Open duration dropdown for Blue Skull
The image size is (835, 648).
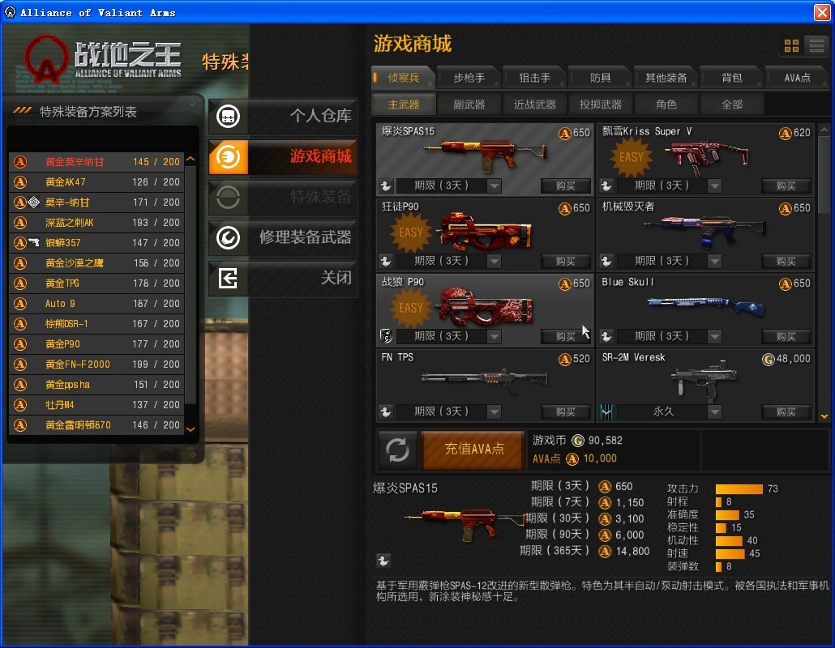click(x=715, y=336)
